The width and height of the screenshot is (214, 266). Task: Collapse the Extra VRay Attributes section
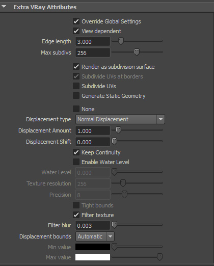tap(4, 7)
